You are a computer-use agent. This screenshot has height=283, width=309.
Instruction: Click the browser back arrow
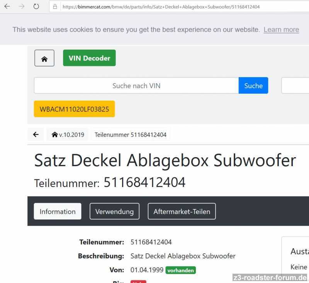(x=7, y=7)
